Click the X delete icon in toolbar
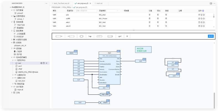This screenshot has height=111, width=218. click(127, 36)
